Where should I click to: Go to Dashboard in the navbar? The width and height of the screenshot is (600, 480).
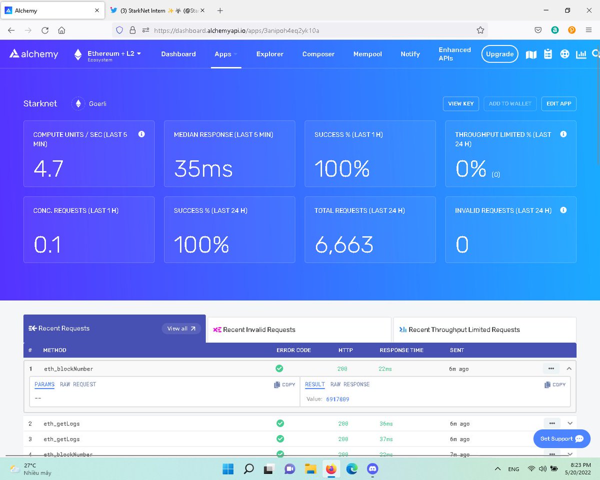point(178,54)
